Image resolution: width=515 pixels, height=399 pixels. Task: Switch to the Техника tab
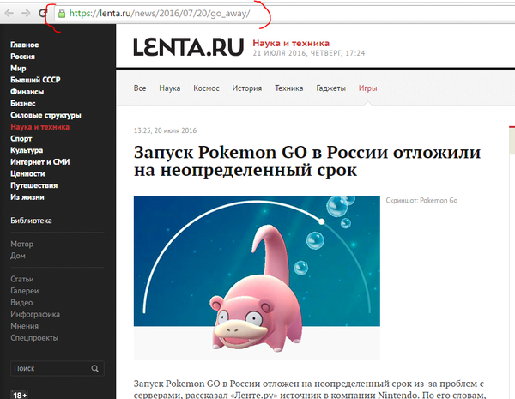pyautogui.click(x=289, y=88)
